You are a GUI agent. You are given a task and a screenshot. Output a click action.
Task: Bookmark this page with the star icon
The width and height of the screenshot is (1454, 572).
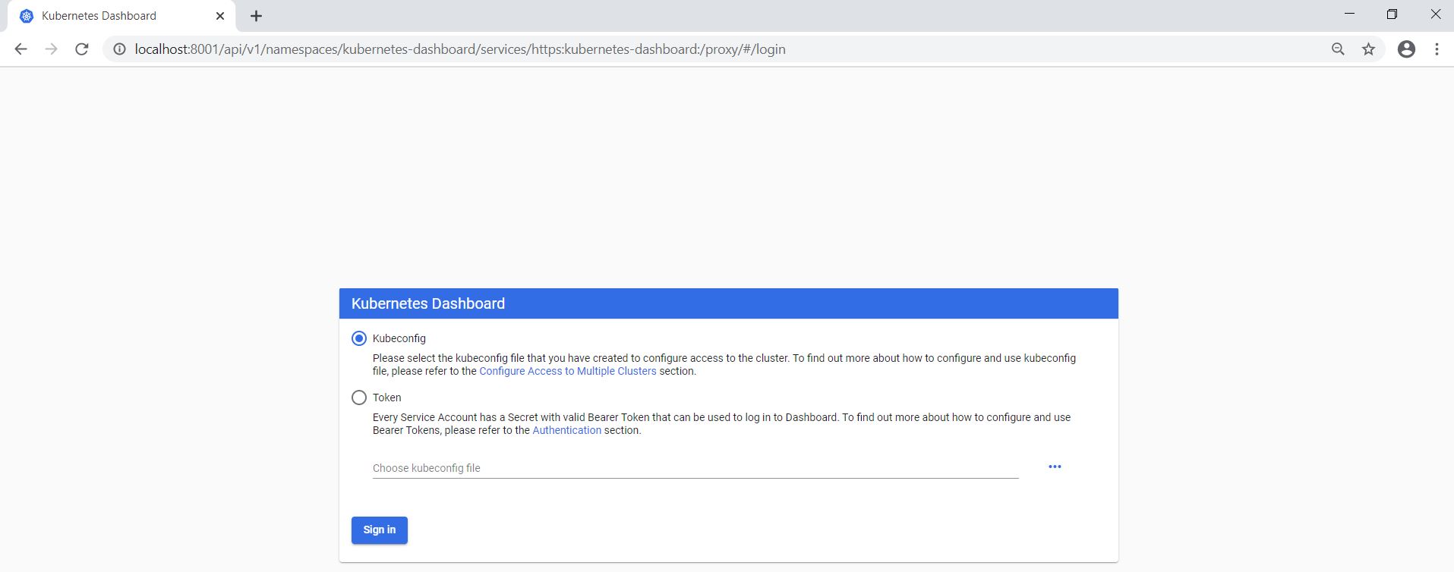1368,49
